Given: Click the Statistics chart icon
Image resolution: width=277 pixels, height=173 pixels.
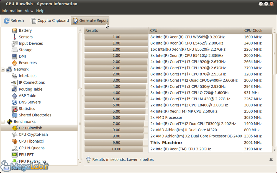Looking at the screenshot, I should click(14, 109).
